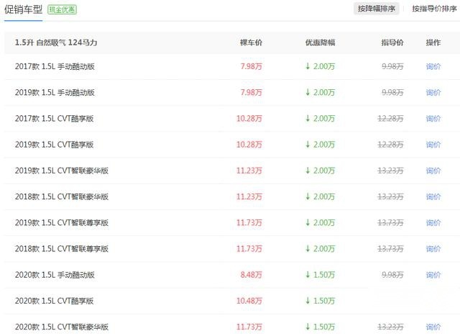Click 询价 for 2017款 1.5L 手动酷动版
This screenshot has height=336, width=460.
point(433,66)
